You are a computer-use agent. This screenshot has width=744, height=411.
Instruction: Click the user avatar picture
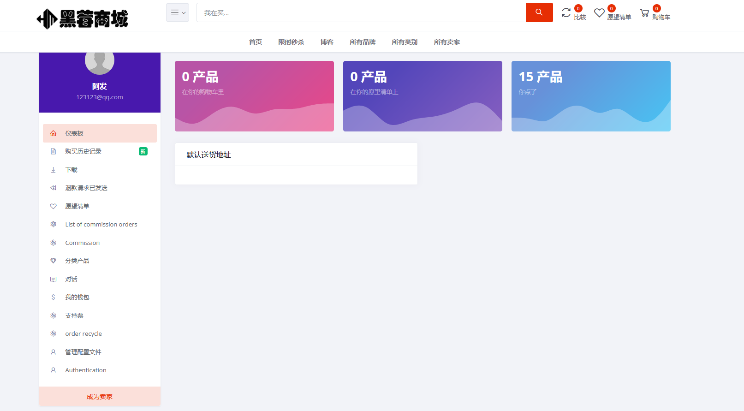coord(100,63)
